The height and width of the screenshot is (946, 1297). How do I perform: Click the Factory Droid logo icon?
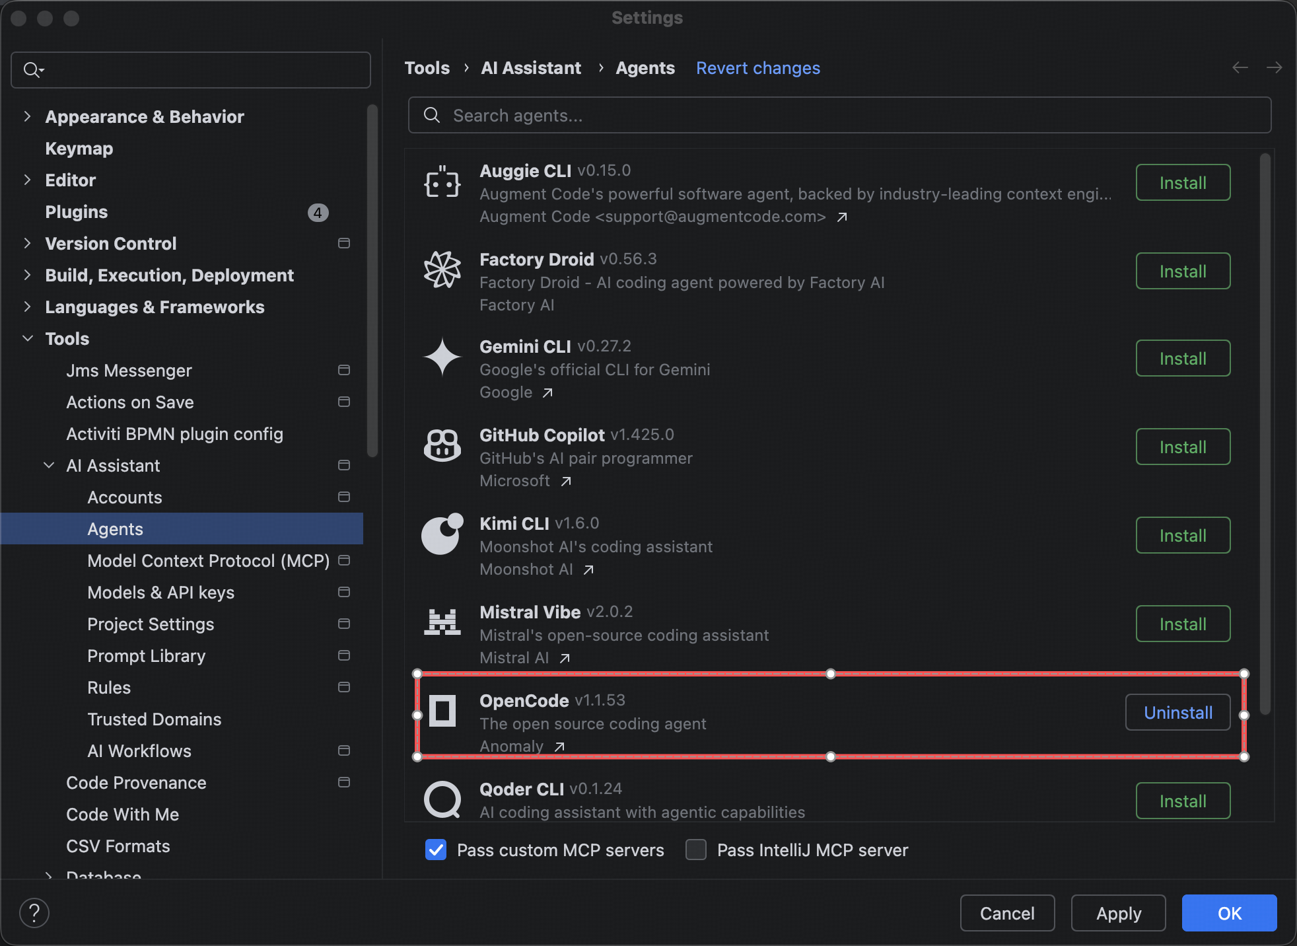click(442, 270)
